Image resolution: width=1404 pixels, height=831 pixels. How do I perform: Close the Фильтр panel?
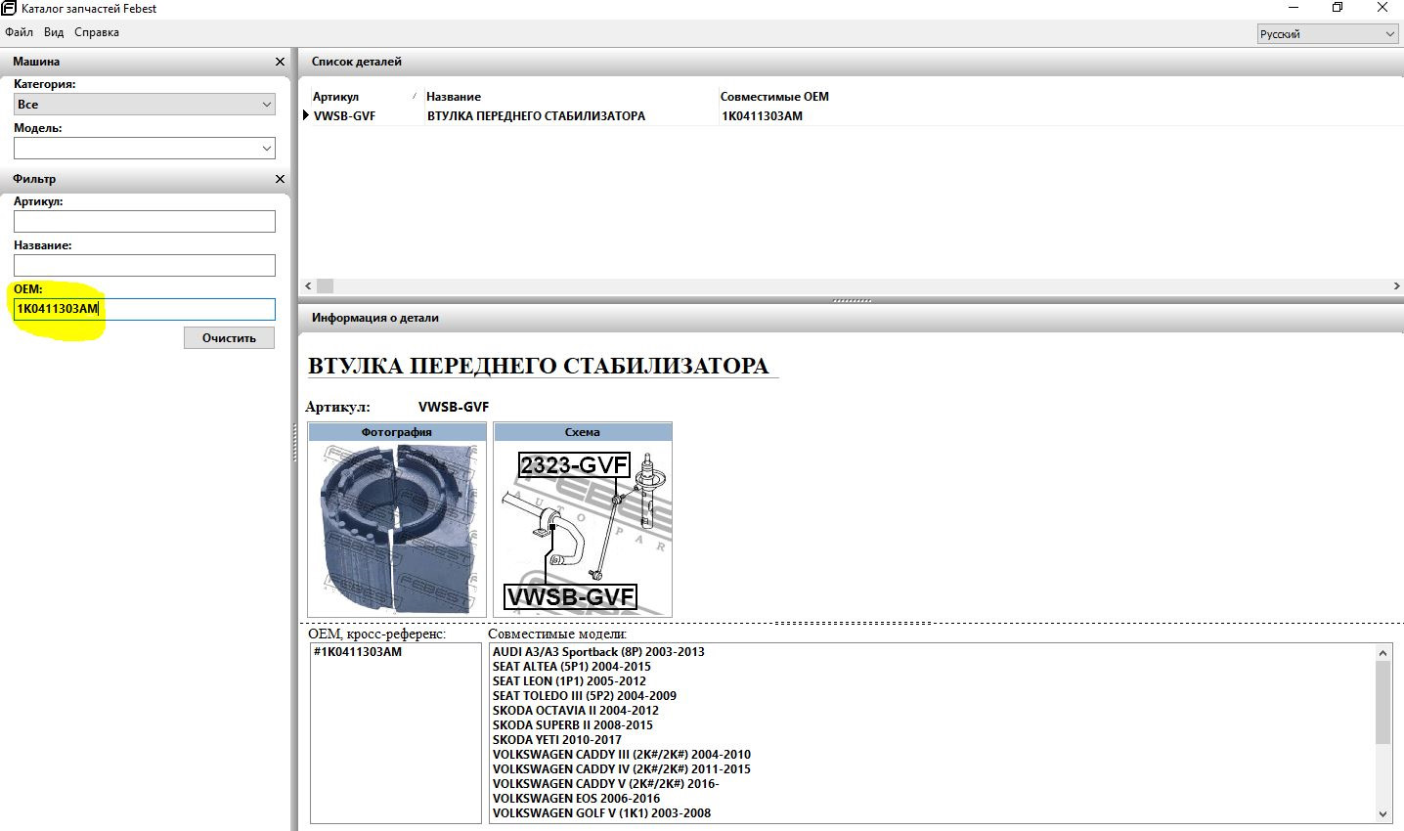[281, 179]
